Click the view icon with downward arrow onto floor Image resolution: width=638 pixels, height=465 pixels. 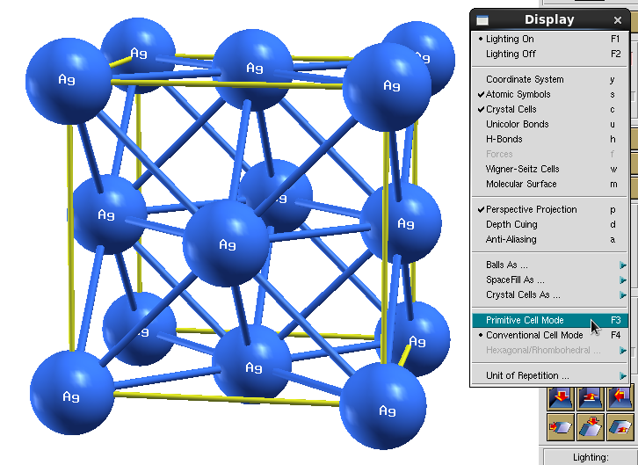pyautogui.click(x=561, y=399)
